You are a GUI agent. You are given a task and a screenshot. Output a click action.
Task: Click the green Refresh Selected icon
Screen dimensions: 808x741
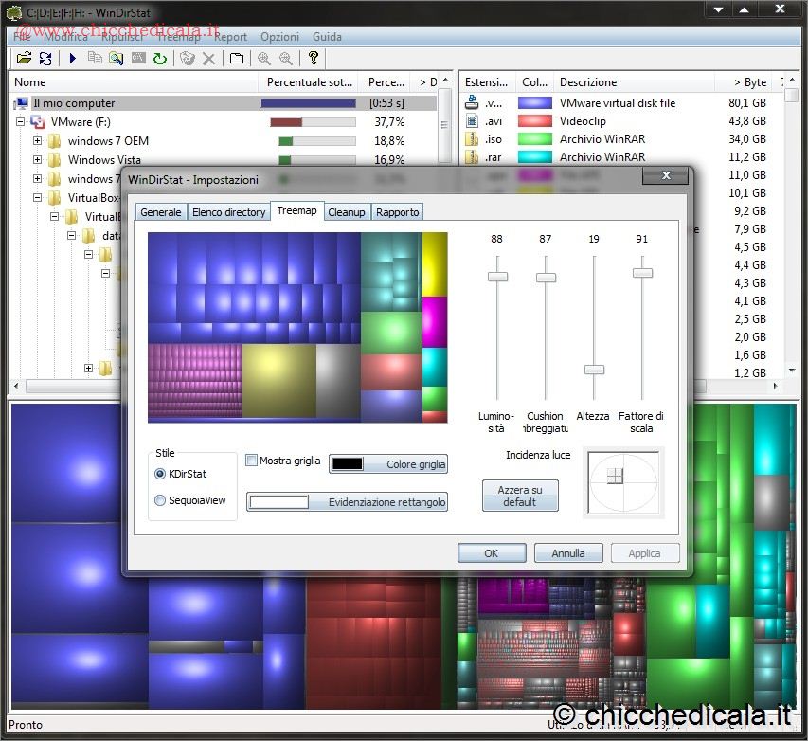click(x=160, y=59)
